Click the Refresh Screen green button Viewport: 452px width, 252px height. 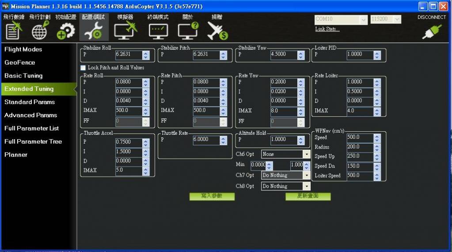click(x=308, y=196)
